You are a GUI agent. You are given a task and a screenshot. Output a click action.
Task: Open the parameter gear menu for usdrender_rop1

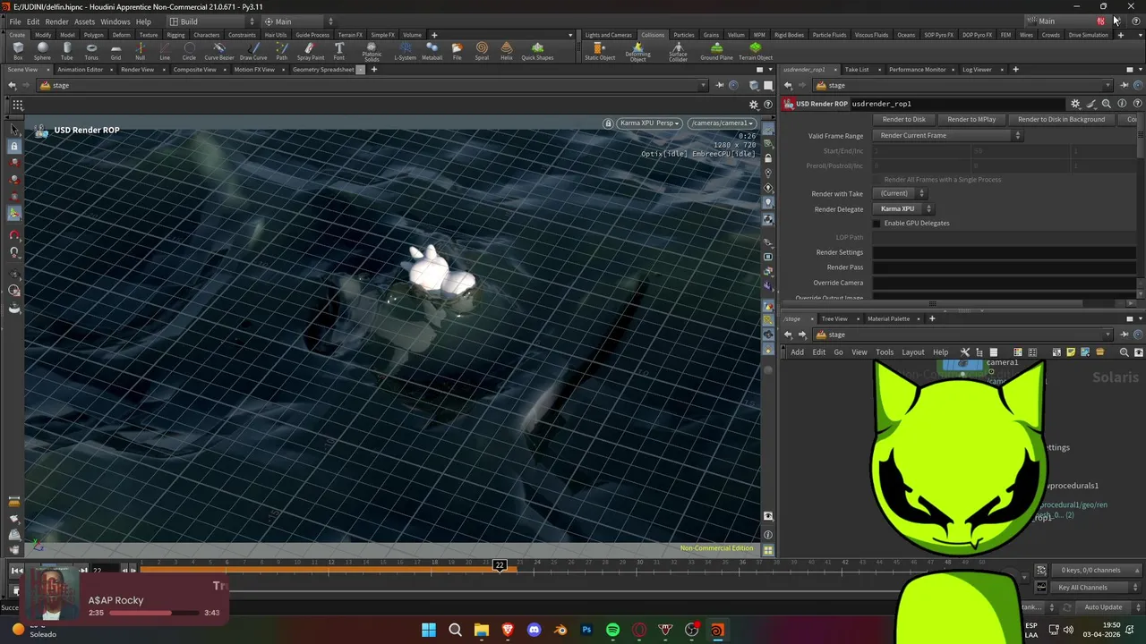[1075, 104]
